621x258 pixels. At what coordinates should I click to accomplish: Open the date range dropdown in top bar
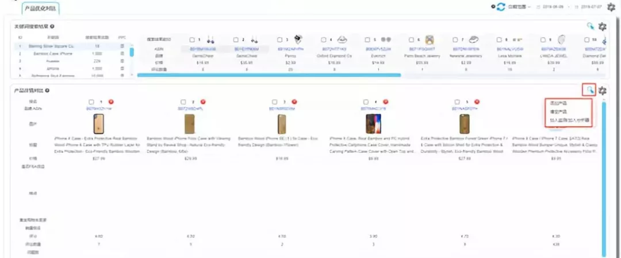(519, 7)
